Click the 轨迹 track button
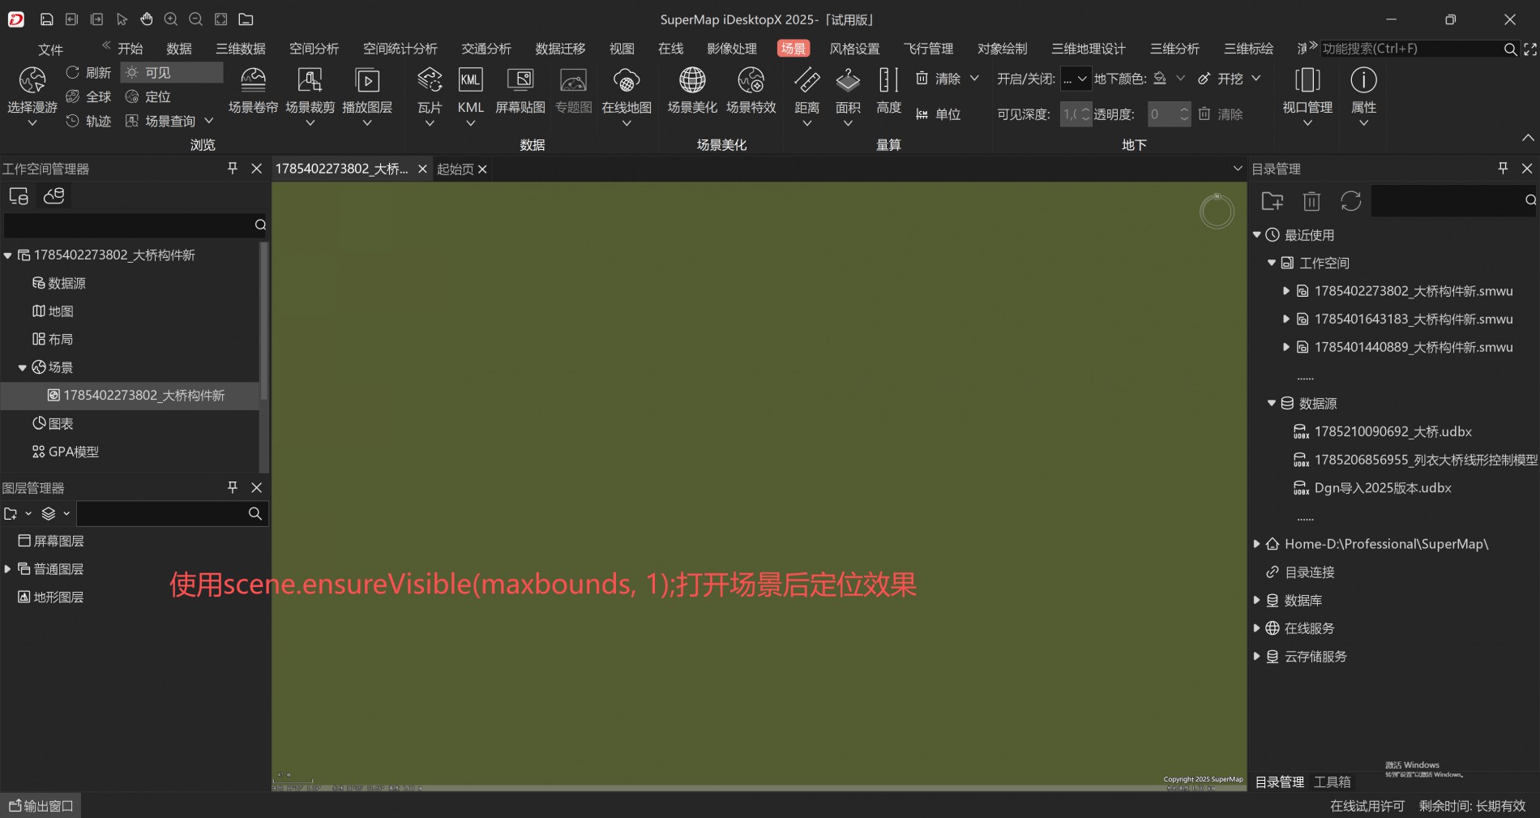Screen dimensions: 1540x818 (x=88, y=121)
